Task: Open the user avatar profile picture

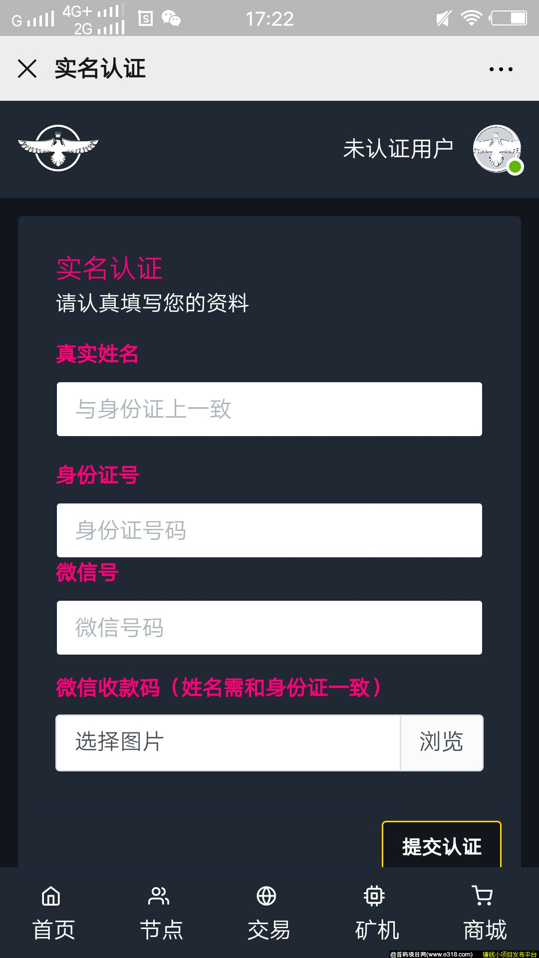Action: pos(497,149)
